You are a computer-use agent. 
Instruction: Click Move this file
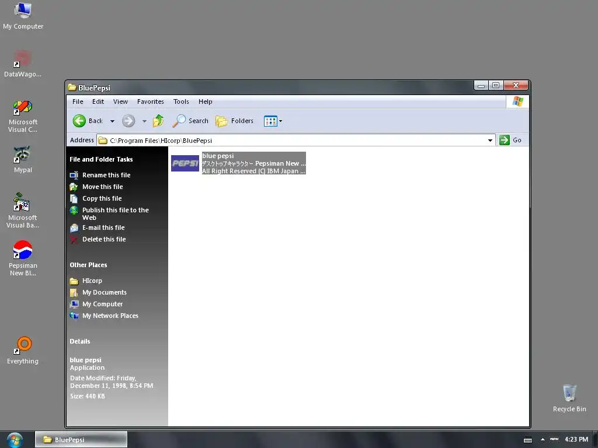(96, 187)
